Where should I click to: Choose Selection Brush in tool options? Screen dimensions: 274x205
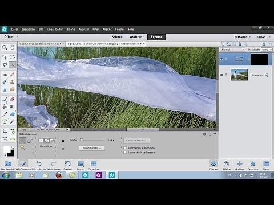click(x=30, y=141)
